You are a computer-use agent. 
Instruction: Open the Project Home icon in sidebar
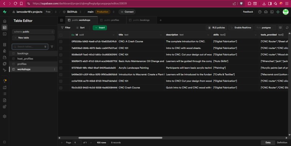(x=5, y=21)
